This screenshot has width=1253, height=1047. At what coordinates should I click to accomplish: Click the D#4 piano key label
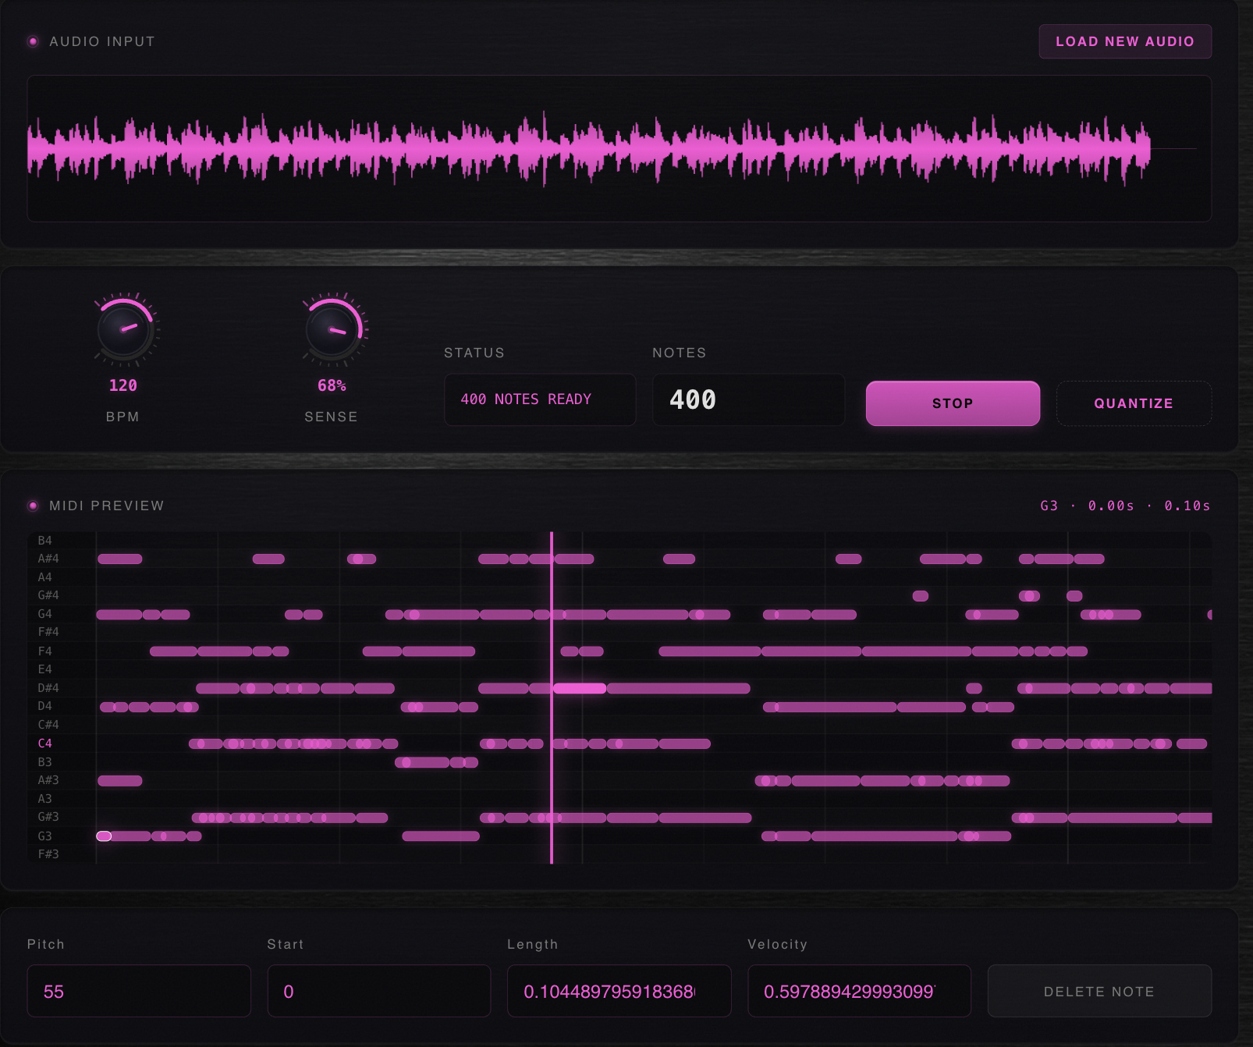pyautogui.click(x=48, y=688)
